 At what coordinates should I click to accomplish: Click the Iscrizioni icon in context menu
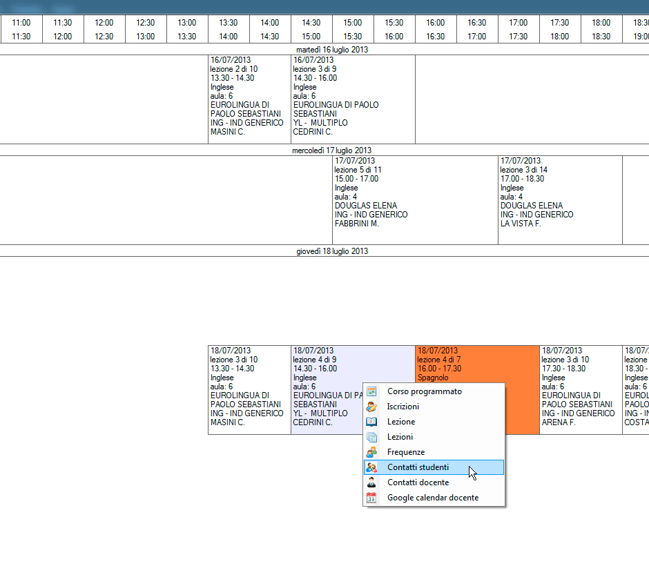tap(371, 407)
